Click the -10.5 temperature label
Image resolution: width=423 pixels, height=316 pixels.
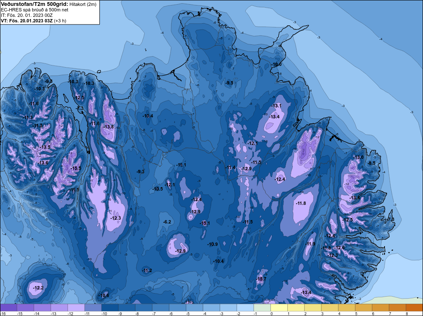click(157, 189)
